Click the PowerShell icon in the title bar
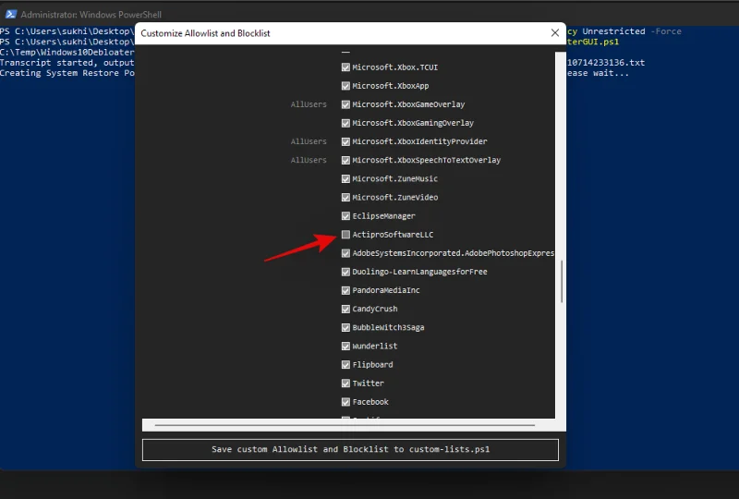The width and height of the screenshot is (739, 499). pos(9,15)
